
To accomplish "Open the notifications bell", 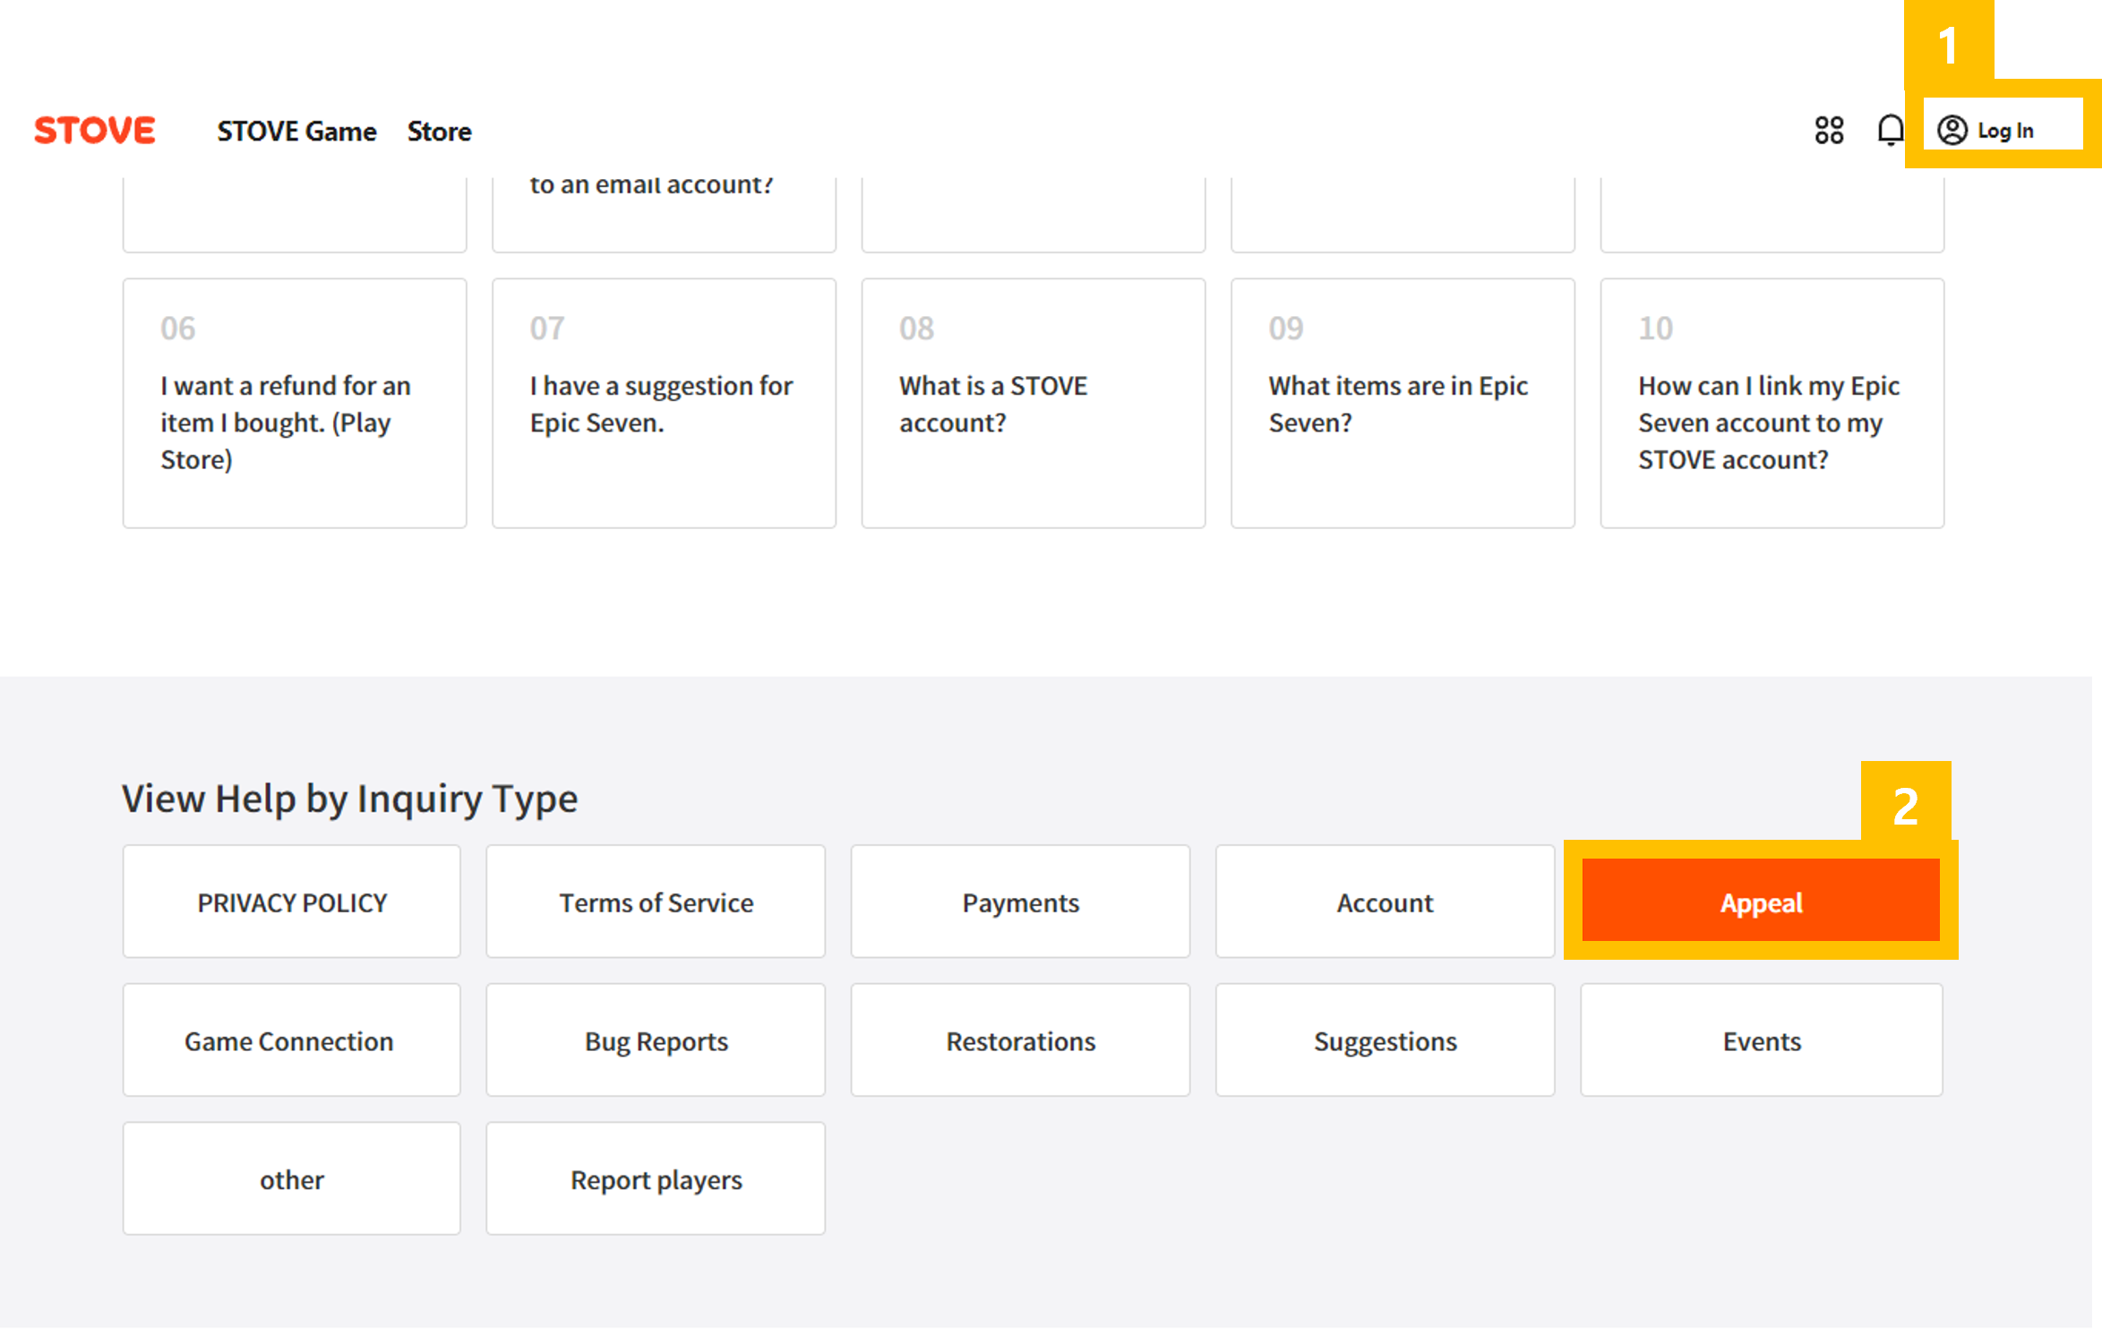I will [1890, 131].
